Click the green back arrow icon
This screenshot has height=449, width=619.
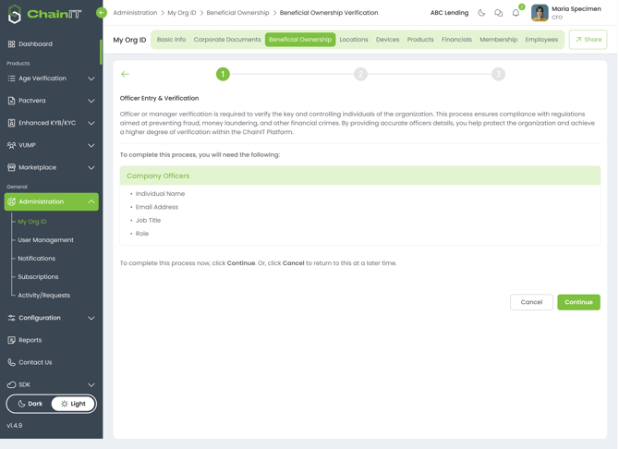tap(126, 74)
